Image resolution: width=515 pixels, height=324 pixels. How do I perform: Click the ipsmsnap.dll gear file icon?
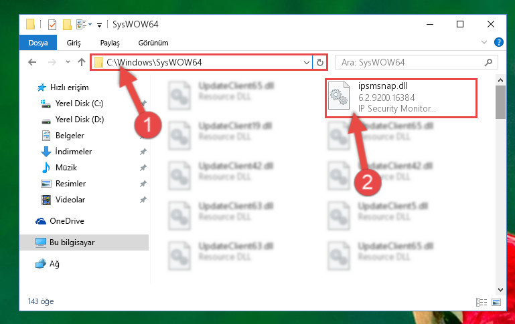(339, 96)
